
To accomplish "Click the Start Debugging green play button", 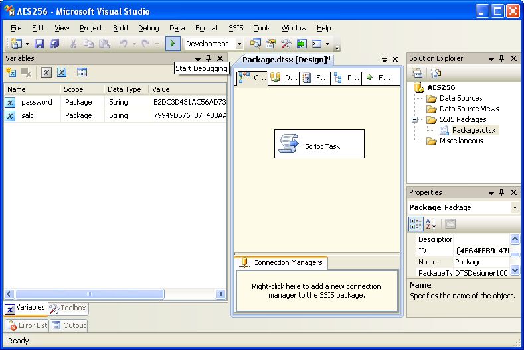I will click(x=173, y=44).
